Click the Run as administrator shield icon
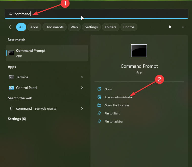Screen dimensions: 192x167 [99, 97]
